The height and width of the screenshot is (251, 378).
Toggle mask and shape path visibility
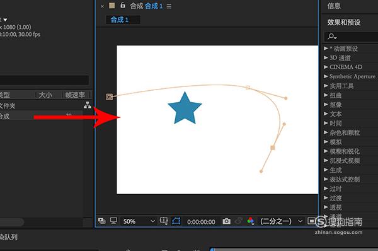[x=176, y=221]
